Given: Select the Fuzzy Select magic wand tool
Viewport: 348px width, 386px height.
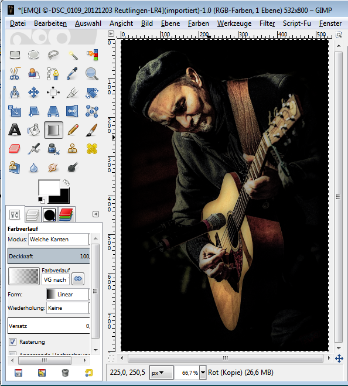Looking at the screenshot, I should [73, 54].
